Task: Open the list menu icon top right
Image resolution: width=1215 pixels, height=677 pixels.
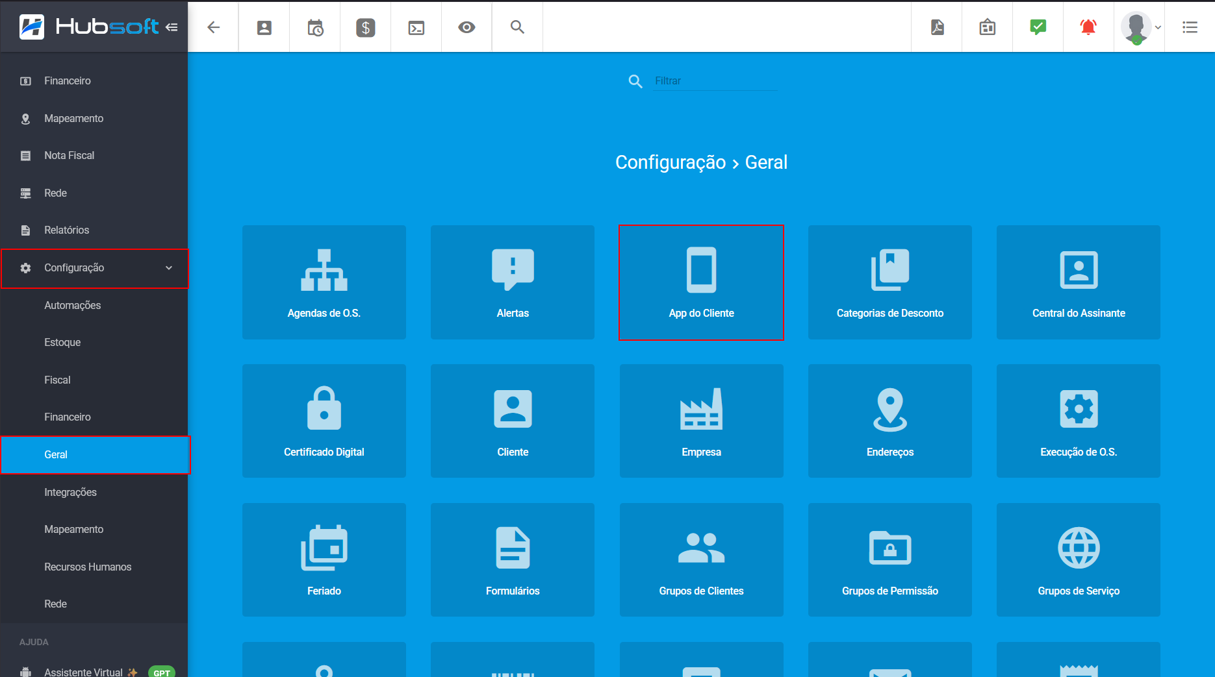Action: [x=1190, y=27]
